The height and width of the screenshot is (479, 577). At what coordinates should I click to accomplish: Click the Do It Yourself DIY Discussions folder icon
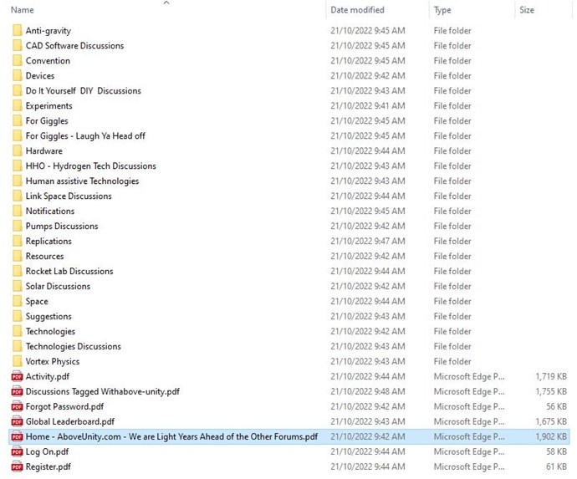click(x=17, y=91)
